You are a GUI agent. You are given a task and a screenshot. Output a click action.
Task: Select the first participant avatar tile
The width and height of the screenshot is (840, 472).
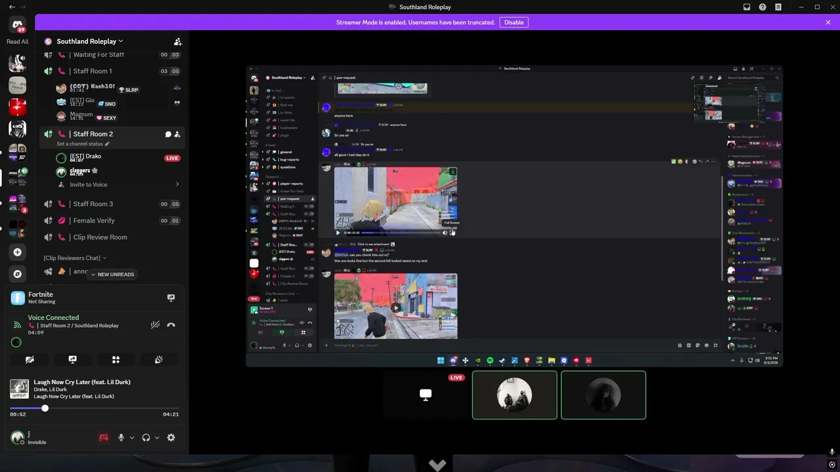coord(514,395)
